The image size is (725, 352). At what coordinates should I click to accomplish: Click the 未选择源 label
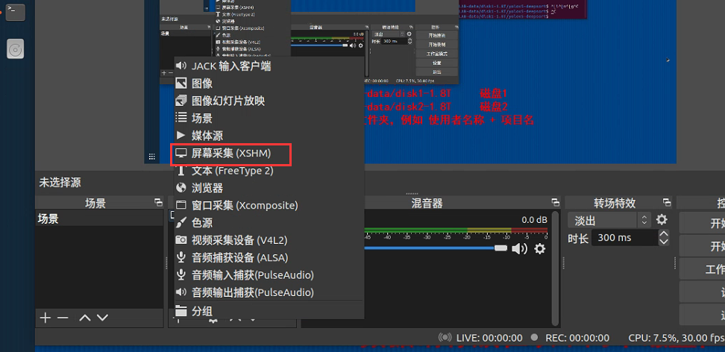pos(60,183)
